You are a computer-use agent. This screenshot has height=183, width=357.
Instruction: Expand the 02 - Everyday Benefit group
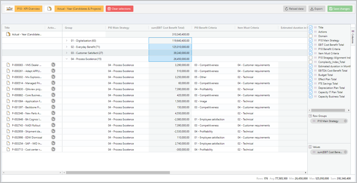click(67, 47)
